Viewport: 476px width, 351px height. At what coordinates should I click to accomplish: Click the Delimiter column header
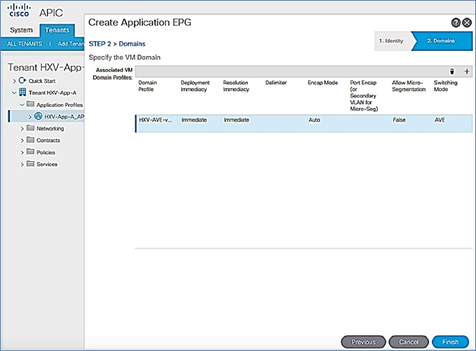(276, 83)
